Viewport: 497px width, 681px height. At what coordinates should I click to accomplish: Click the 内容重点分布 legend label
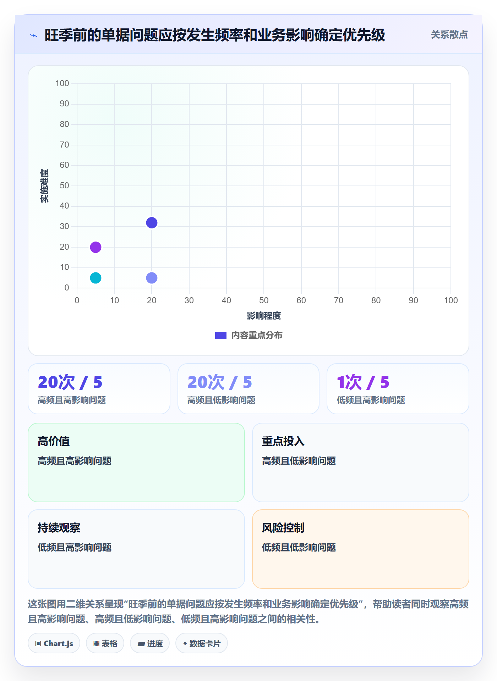(257, 336)
